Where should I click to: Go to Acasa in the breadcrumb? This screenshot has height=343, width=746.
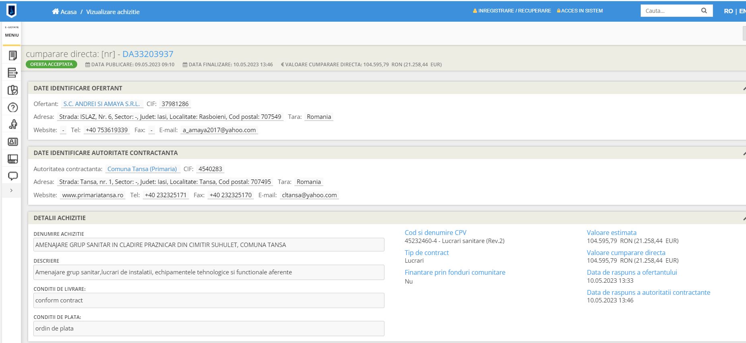tap(64, 12)
